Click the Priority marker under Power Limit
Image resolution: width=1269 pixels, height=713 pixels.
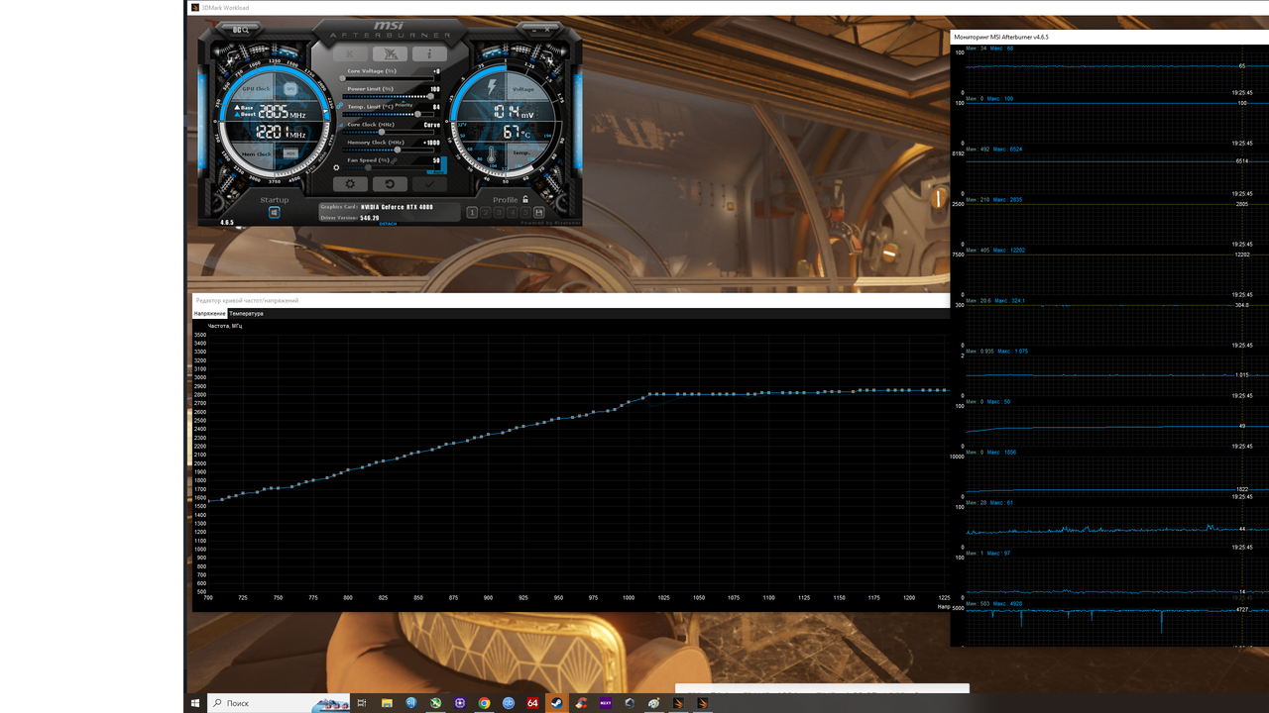coord(404,104)
